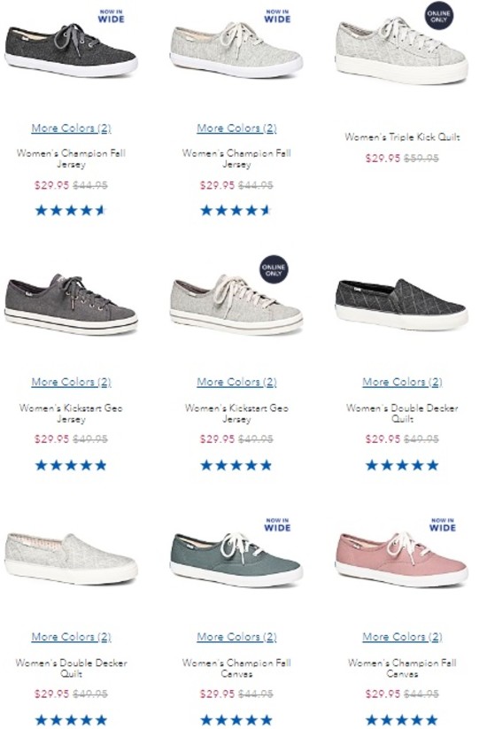The height and width of the screenshot is (729, 487).
Task: Open the light gray Double Decker Quilt image
Action: coord(71,559)
